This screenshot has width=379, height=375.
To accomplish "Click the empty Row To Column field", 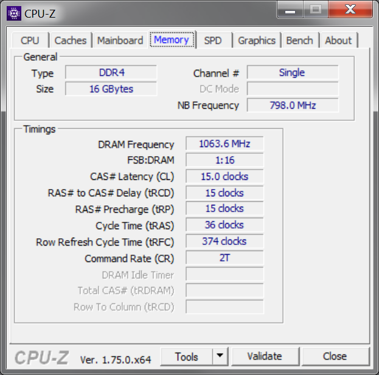I will point(224,307).
